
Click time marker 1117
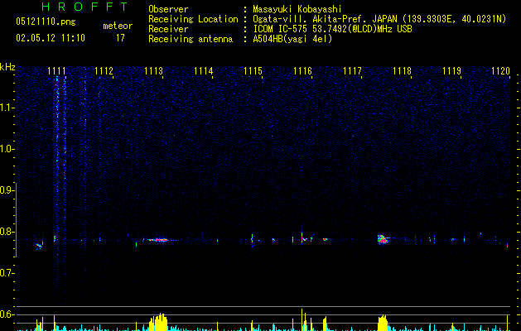tap(352, 71)
